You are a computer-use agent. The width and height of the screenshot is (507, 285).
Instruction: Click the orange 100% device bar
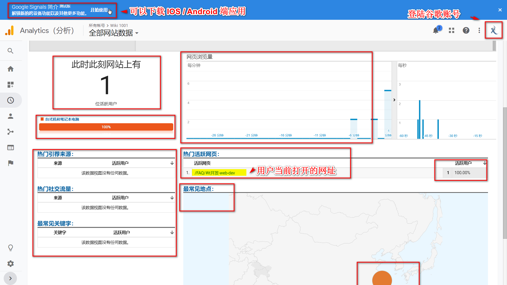click(106, 127)
